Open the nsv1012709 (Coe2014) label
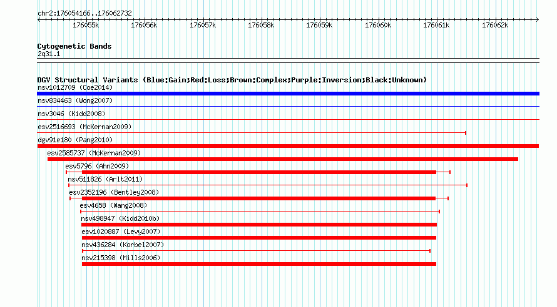 point(75,87)
